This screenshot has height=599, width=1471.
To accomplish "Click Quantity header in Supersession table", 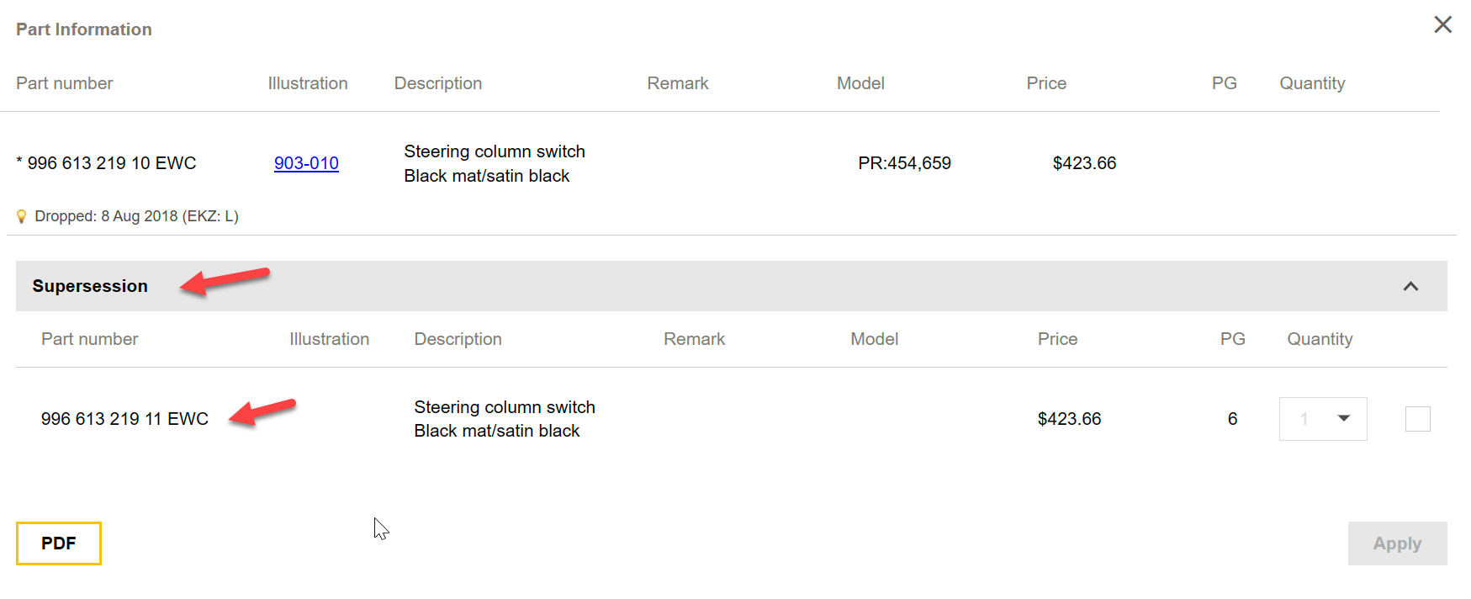I will [1319, 339].
